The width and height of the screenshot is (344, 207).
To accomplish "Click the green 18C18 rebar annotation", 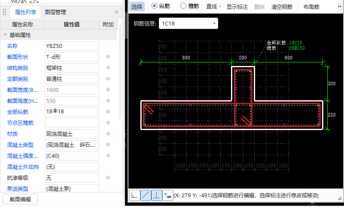I will tap(295, 43).
